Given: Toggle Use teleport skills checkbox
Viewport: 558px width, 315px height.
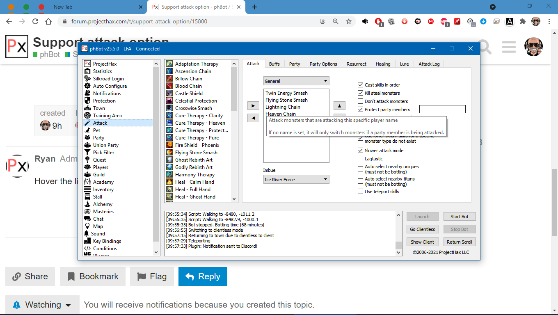Looking at the screenshot, I should (x=361, y=192).
